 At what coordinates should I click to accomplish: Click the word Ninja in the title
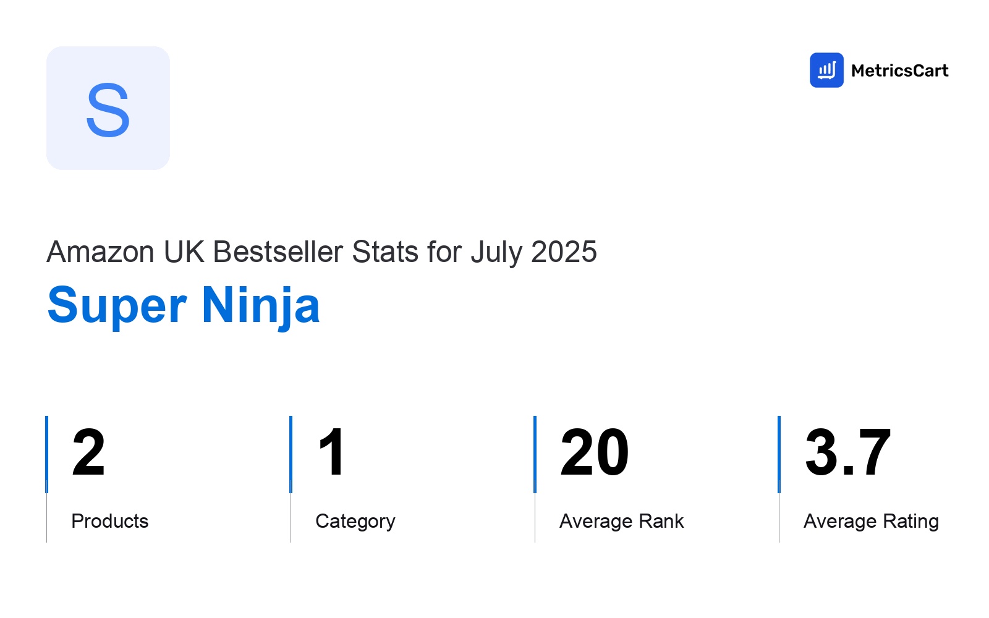261,305
